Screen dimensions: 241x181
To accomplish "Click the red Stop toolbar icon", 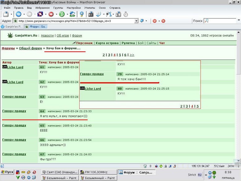I will click(51, 14).
